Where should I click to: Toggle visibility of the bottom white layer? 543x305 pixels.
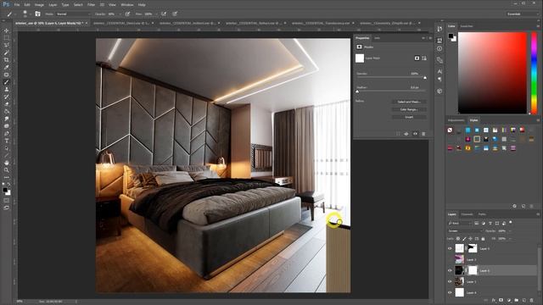[450, 292]
